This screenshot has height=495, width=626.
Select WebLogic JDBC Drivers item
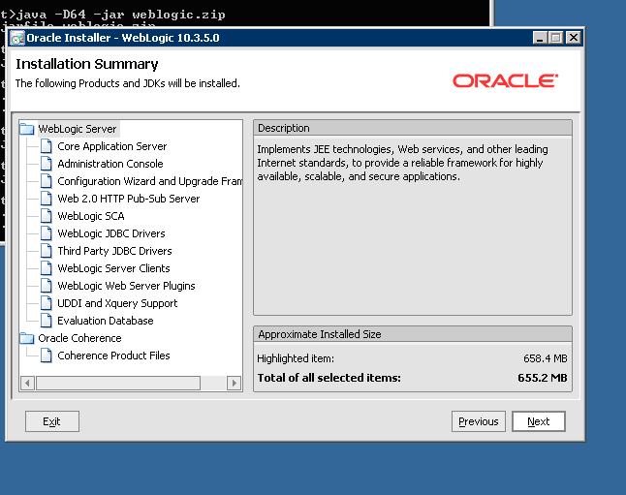click(x=111, y=233)
